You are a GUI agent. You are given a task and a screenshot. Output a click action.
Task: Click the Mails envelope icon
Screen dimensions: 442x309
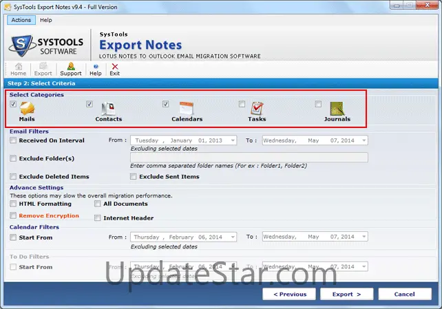click(x=27, y=108)
